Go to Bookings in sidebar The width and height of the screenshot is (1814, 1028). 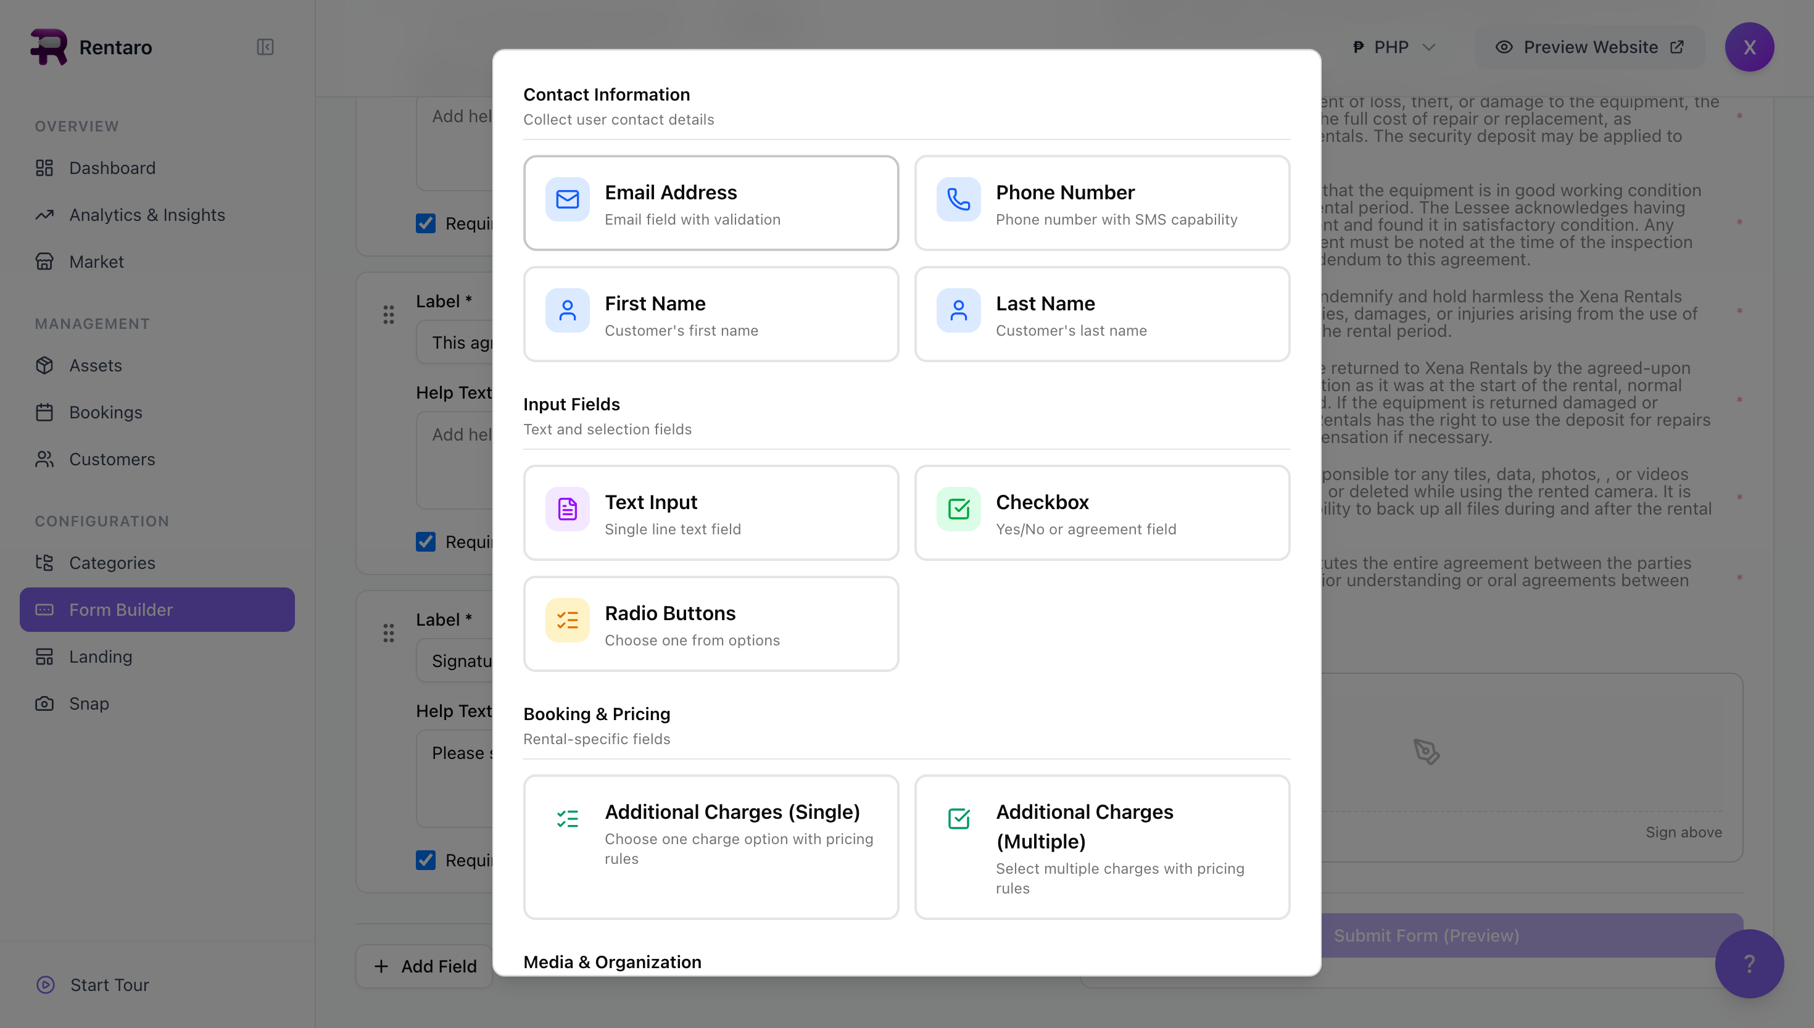pos(106,412)
